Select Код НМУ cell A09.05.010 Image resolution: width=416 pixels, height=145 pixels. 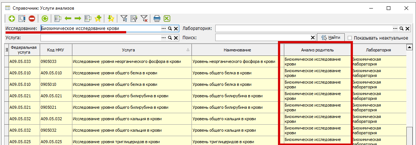[56, 73]
